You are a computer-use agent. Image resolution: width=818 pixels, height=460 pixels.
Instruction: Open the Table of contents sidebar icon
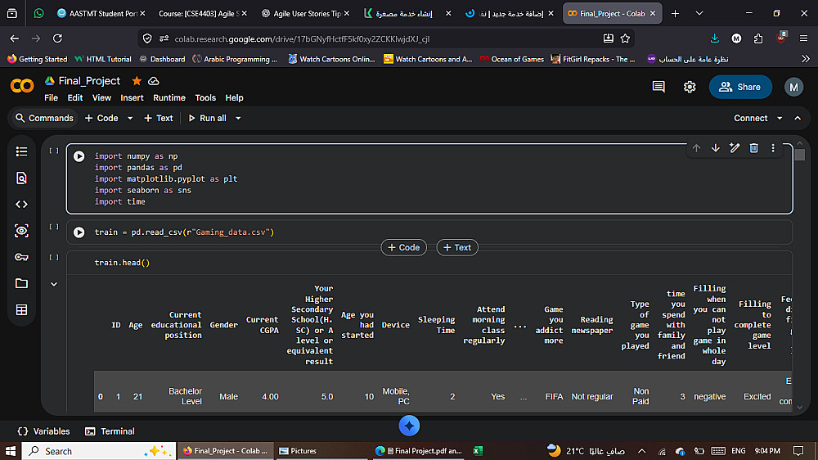21,151
